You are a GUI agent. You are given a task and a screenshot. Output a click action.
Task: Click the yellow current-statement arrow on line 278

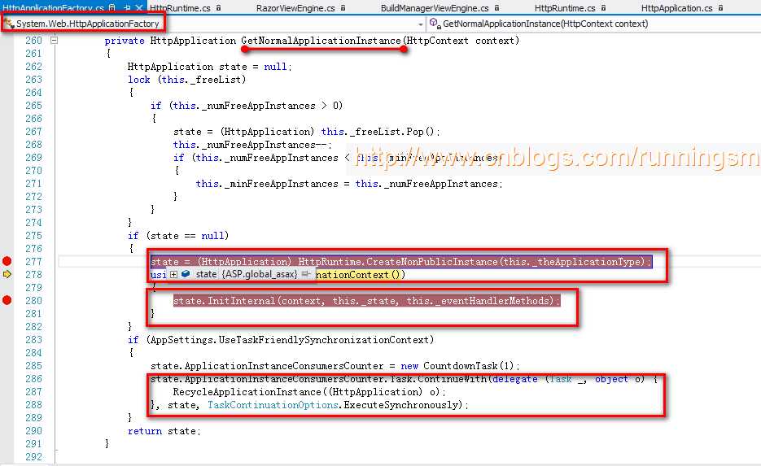pos(7,274)
